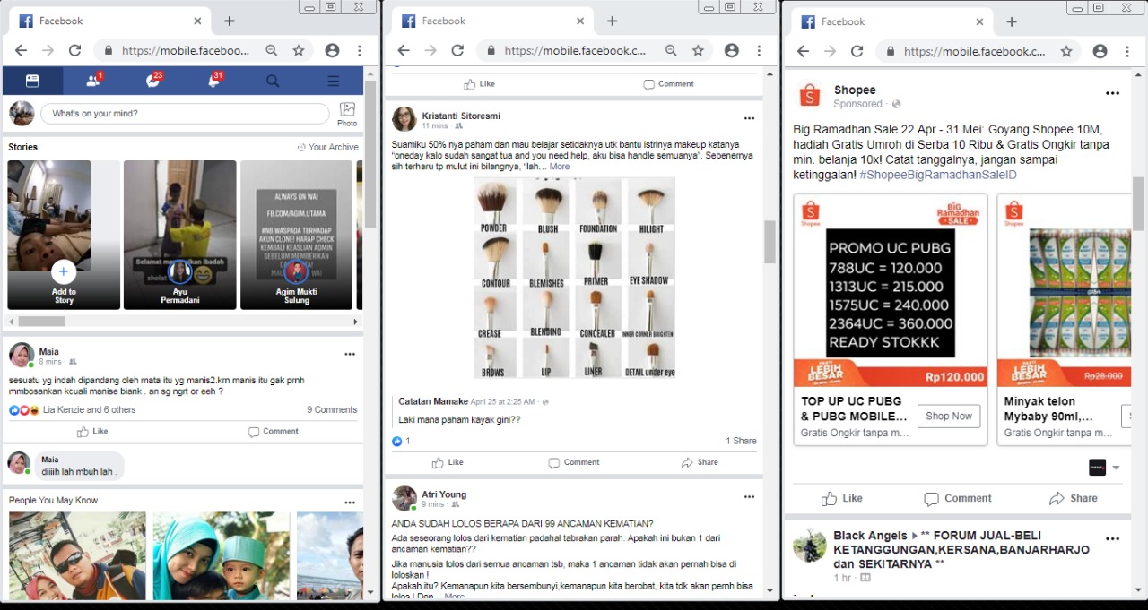Open Your Archive link in Stories
Screen dimensions: 1148x610
pos(328,147)
